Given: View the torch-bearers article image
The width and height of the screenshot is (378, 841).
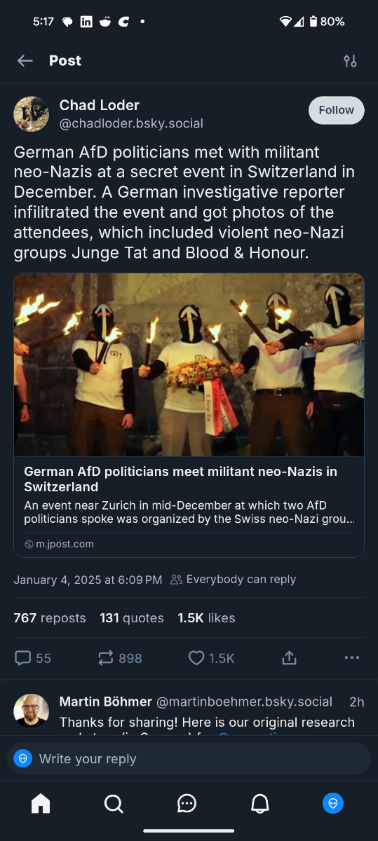Looking at the screenshot, I should 189,365.
